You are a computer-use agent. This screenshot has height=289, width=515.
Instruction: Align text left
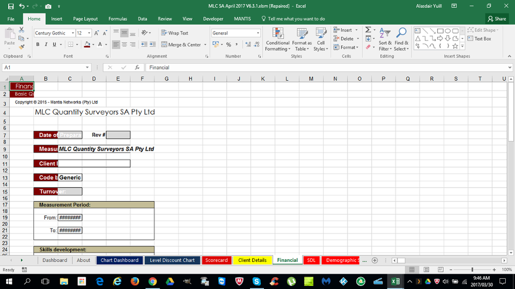point(116,44)
